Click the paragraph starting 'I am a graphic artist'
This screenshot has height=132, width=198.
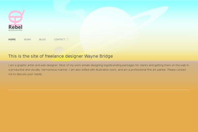(99, 70)
